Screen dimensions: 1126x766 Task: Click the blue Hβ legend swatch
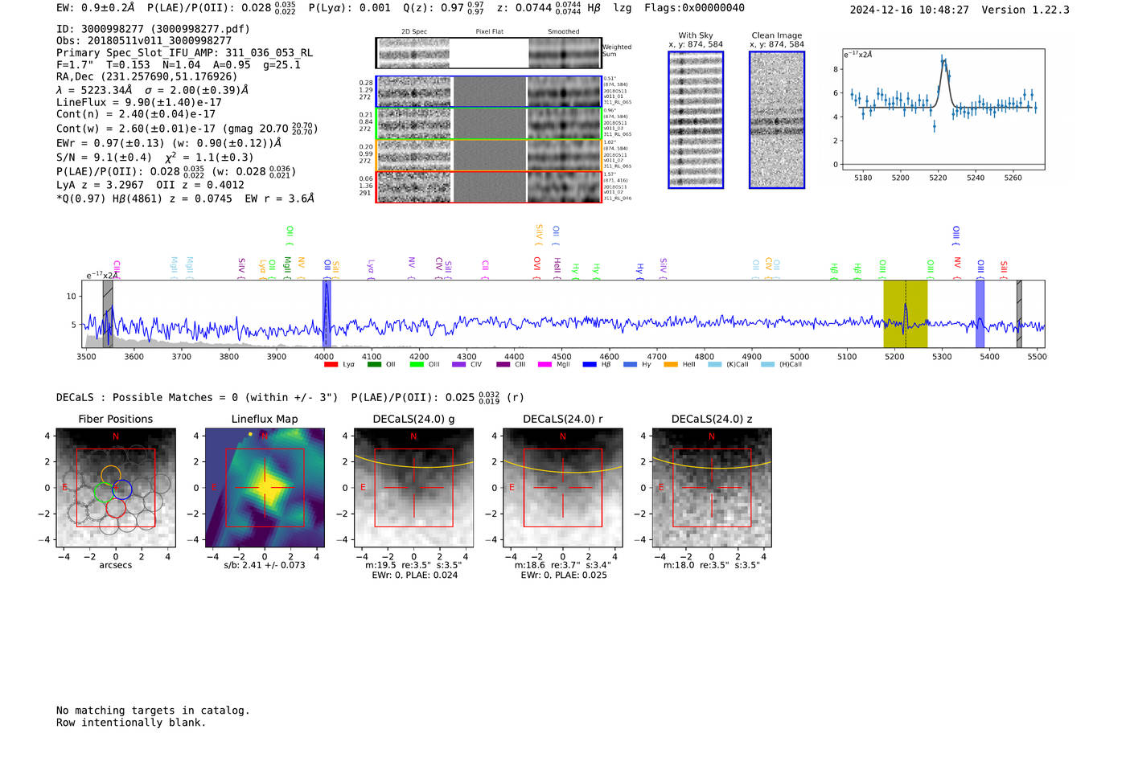(590, 365)
